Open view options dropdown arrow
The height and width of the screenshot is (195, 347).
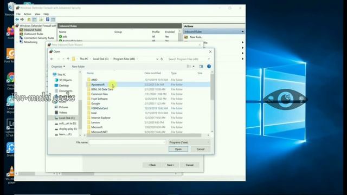click(194, 66)
